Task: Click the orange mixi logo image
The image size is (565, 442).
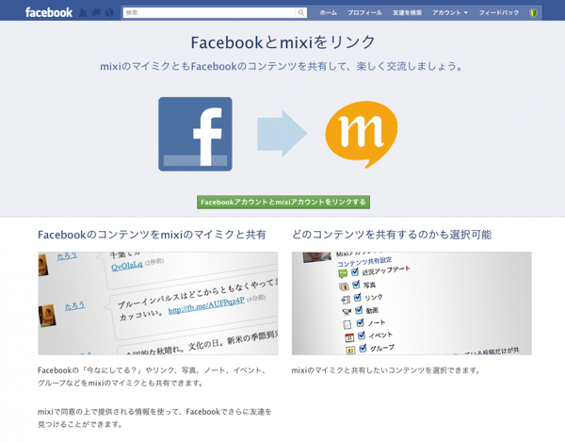Action: pyautogui.click(x=362, y=134)
